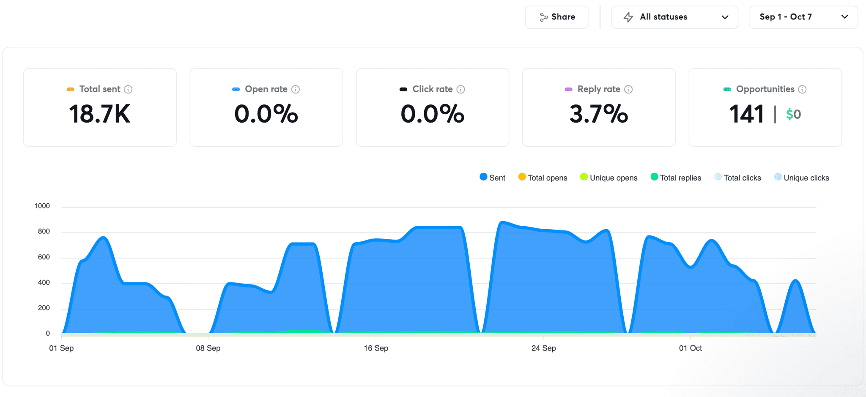
Task: Click the info icon beside Open rate
Action: coord(296,89)
